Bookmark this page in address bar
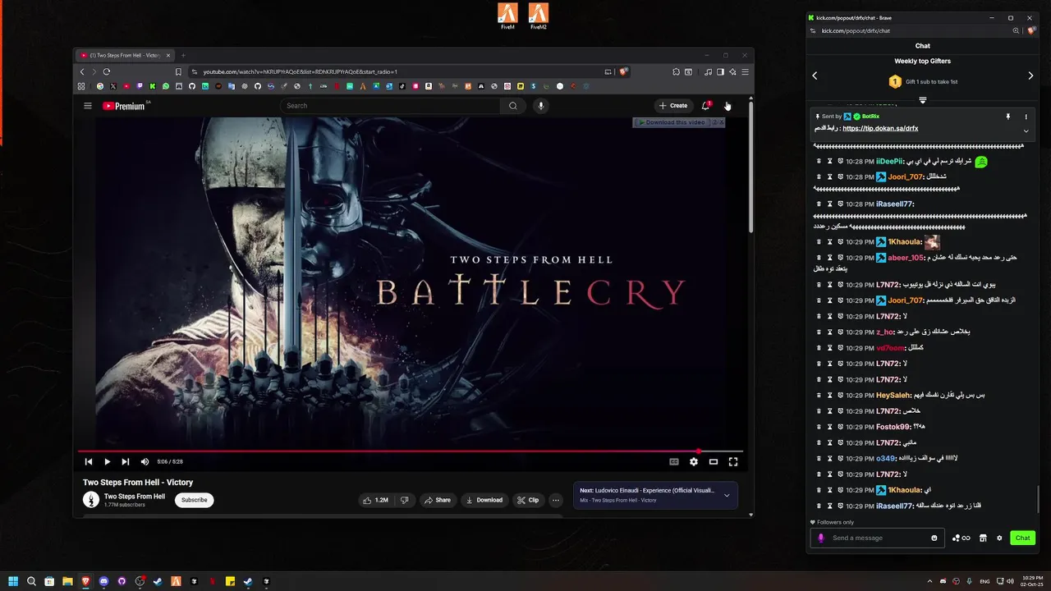The image size is (1051, 591). [178, 72]
